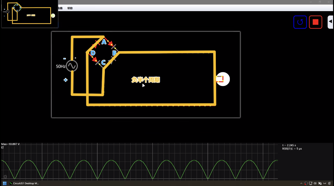334x186 pixels.
Task: Click the OBS recording tray icon
Action: click(306, 184)
